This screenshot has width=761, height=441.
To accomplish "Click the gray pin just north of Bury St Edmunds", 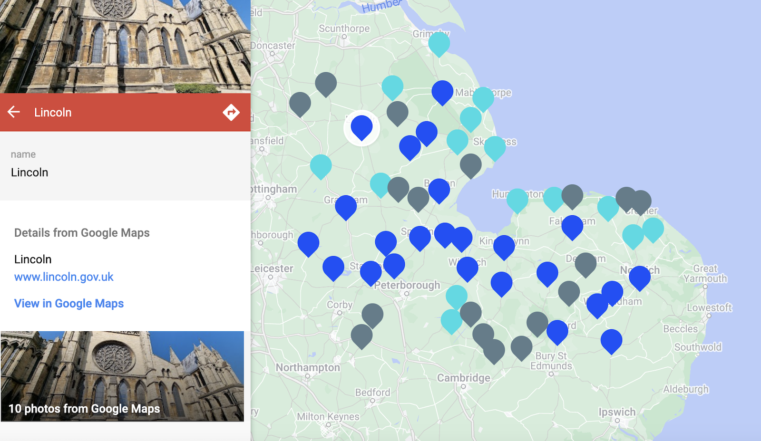I will click(537, 323).
